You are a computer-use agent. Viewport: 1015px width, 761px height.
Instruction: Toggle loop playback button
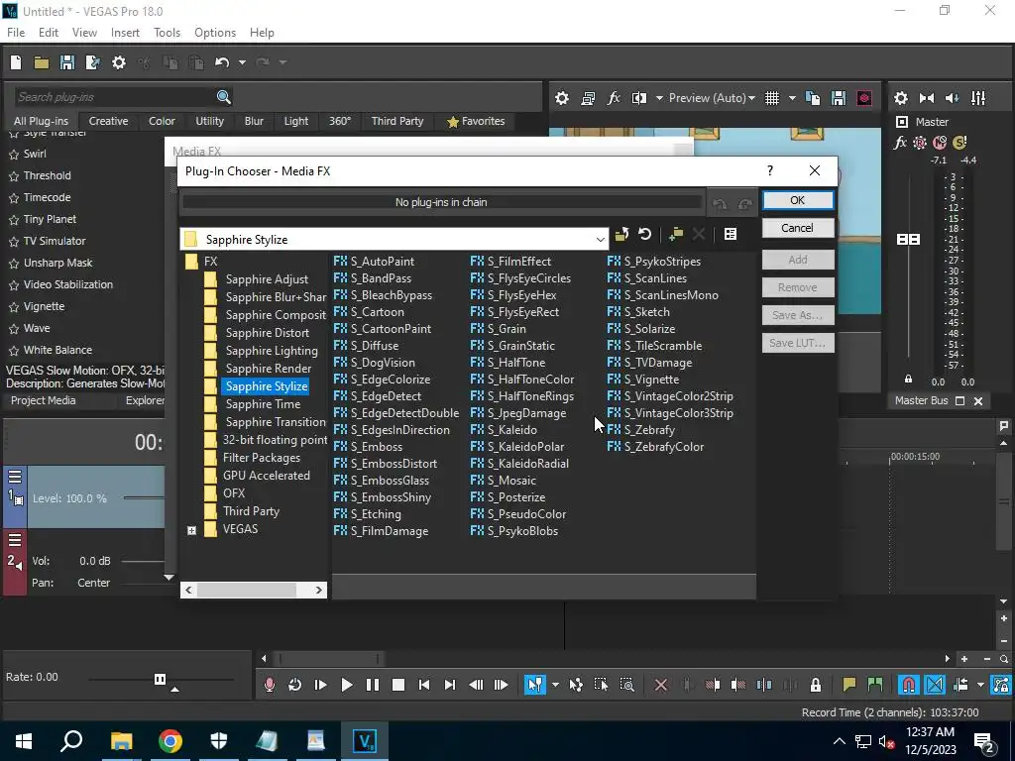pos(294,685)
